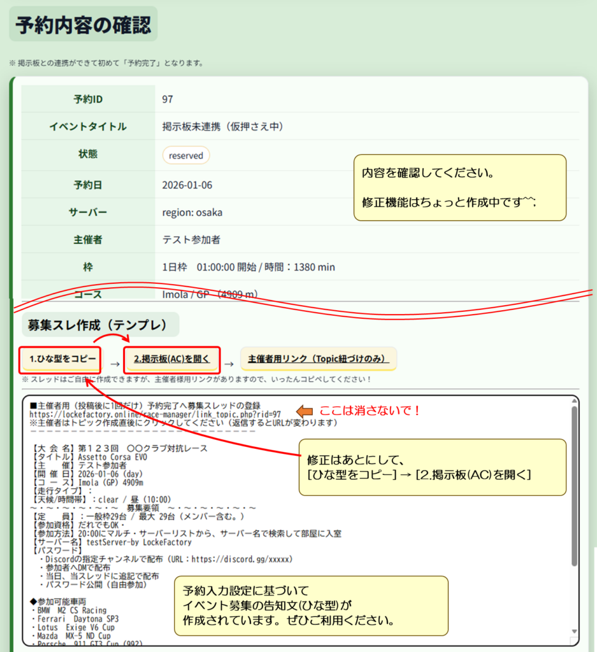Click the scroll-up arrow of the template textarea
This screenshot has height=652, width=597.
[574, 402]
